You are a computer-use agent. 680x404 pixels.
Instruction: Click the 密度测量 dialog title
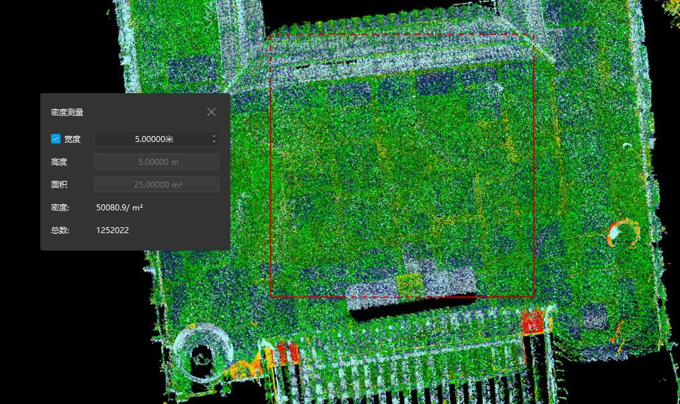coord(67,112)
